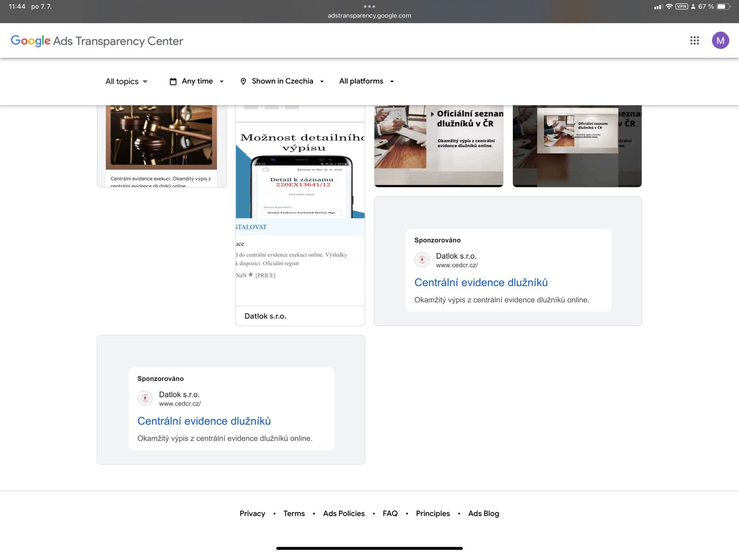Viewport: 739px width, 554px height.
Task: Open the Principles footer link
Action: [433, 513]
